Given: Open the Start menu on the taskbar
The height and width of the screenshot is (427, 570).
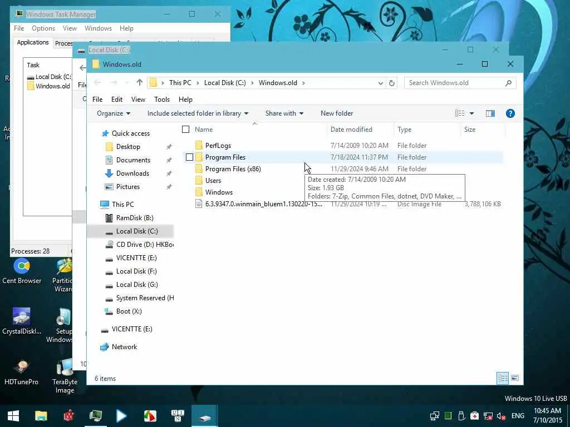Looking at the screenshot, I should (13, 416).
